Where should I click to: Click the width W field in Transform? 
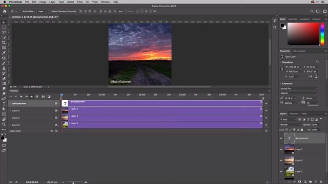pyautogui.click(x=294, y=67)
